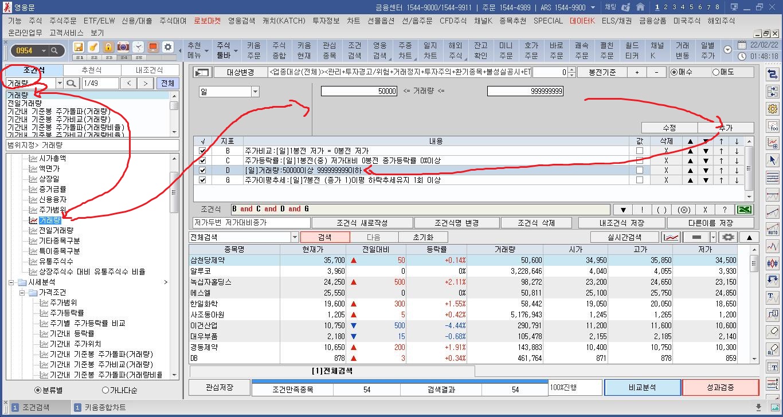Image resolution: width=783 pixels, height=417 pixels.
Task: Click the 내조건식 저장 button
Action: 621,223
